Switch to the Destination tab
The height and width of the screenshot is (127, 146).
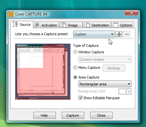click(x=97, y=25)
